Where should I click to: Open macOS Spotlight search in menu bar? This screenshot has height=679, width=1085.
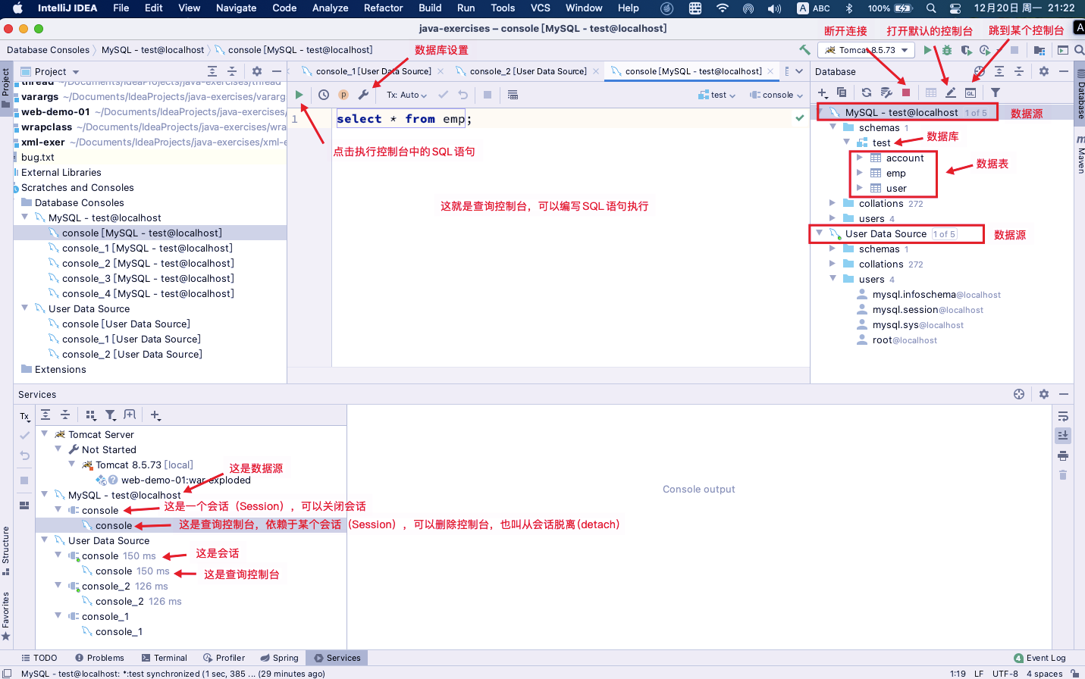point(931,8)
